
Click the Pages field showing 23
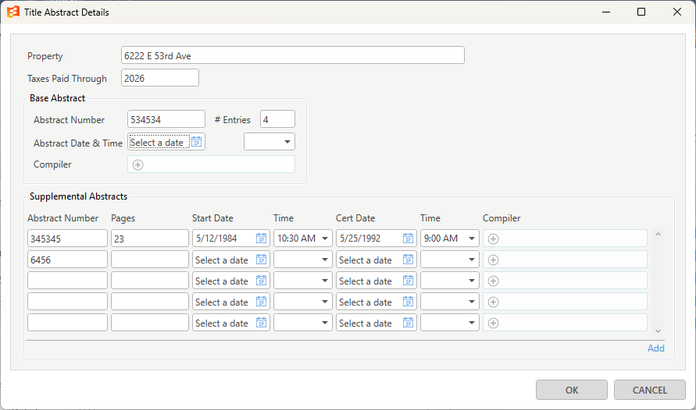coord(150,239)
